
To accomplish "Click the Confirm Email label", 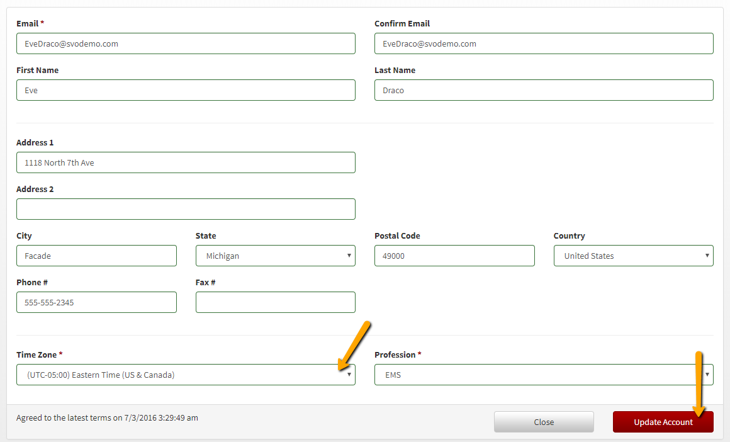I will (402, 23).
